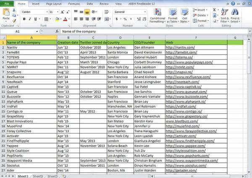Click the Copy icon
Image resolution: width=252 pixels, height=178 pixels.
click(14, 15)
